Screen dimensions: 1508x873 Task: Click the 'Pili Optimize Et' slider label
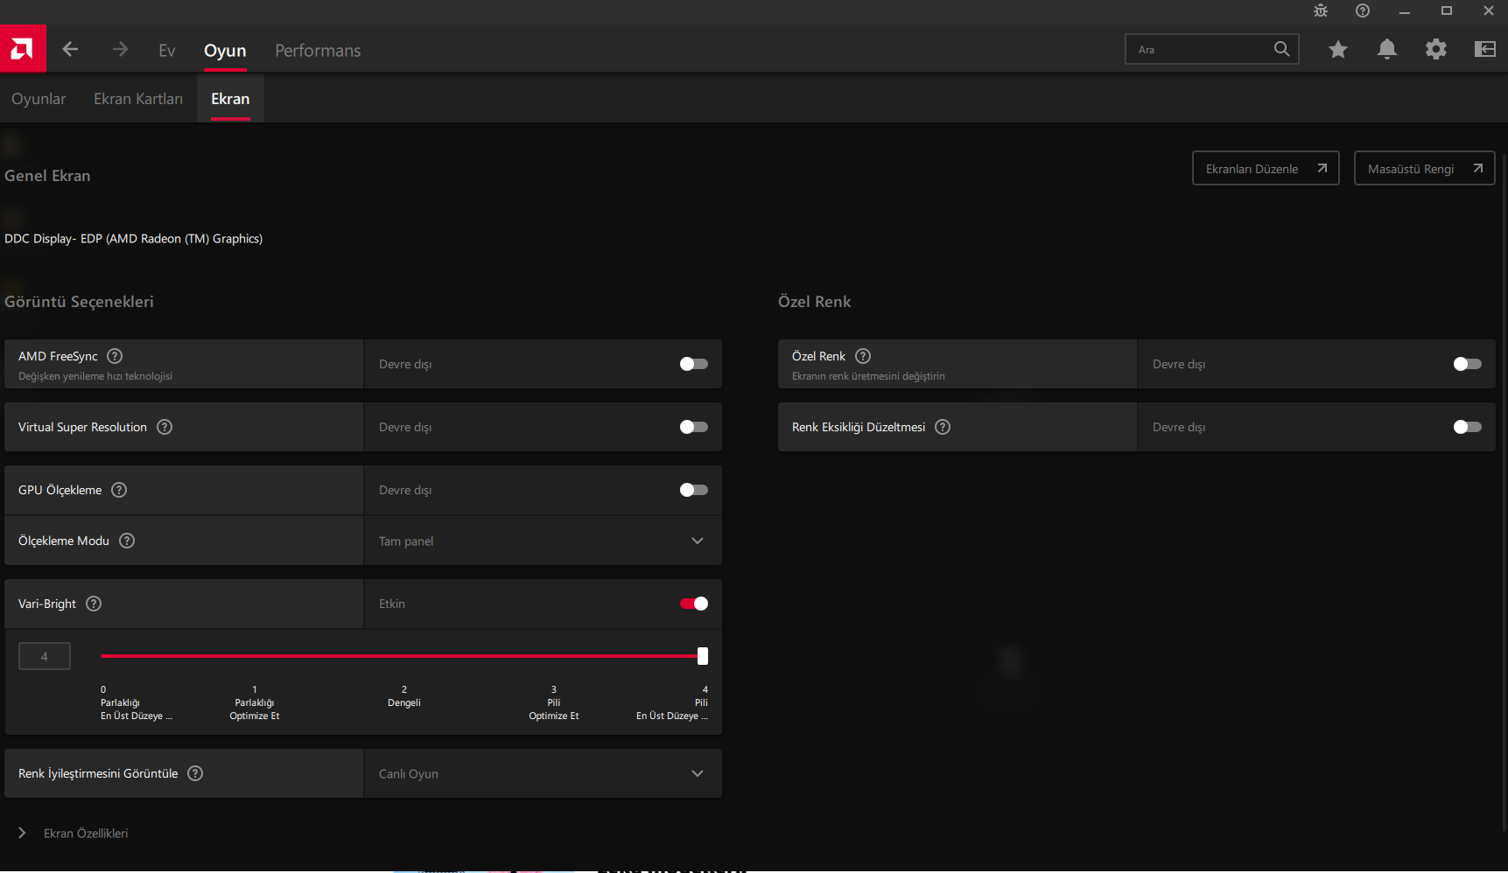(554, 709)
